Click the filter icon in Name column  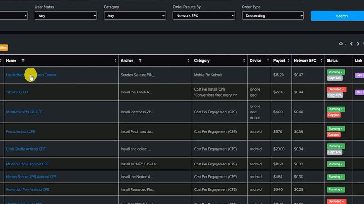23,61
